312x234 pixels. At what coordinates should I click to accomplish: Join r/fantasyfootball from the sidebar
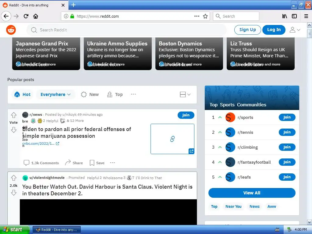click(x=287, y=162)
